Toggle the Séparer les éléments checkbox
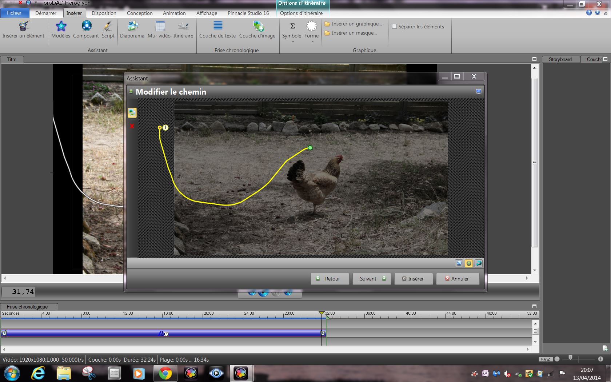The width and height of the screenshot is (611, 382). coord(394,27)
